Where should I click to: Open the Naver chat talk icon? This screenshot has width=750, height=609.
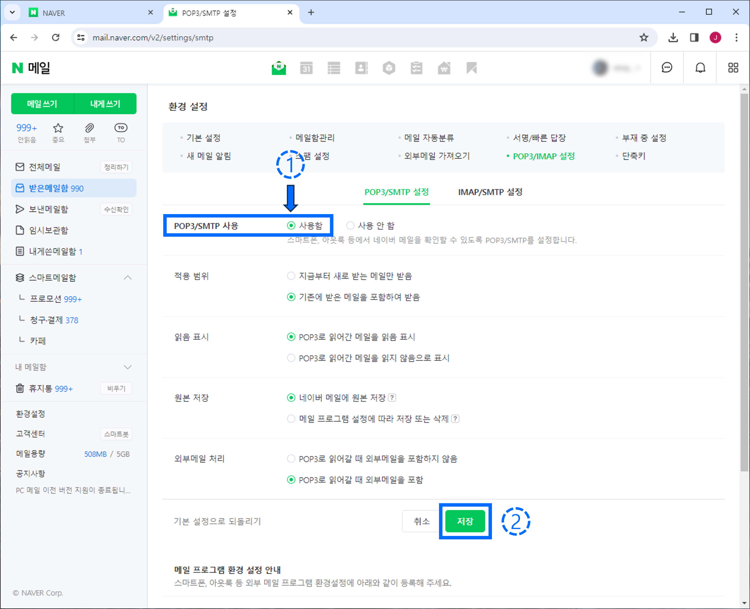pos(666,68)
